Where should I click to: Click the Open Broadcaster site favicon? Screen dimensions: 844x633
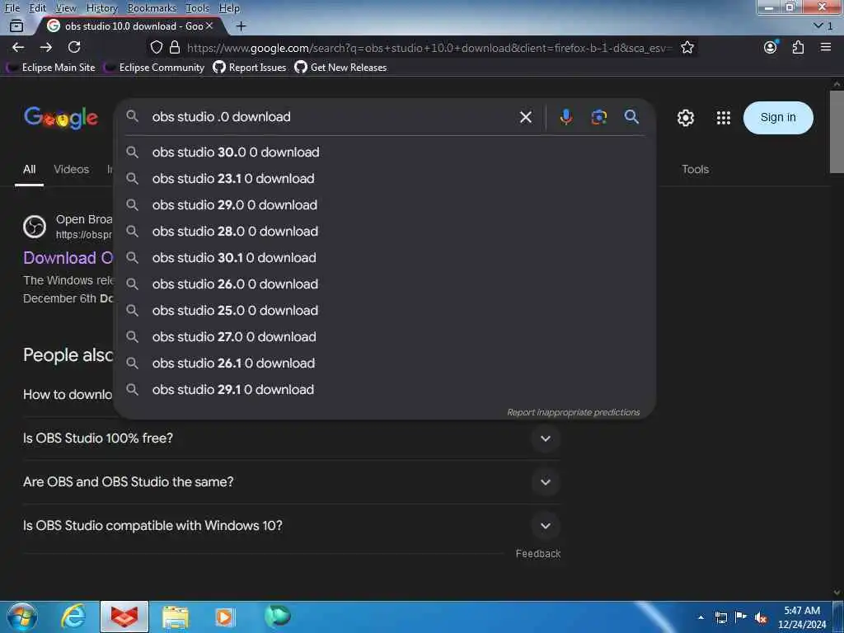pos(35,227)
